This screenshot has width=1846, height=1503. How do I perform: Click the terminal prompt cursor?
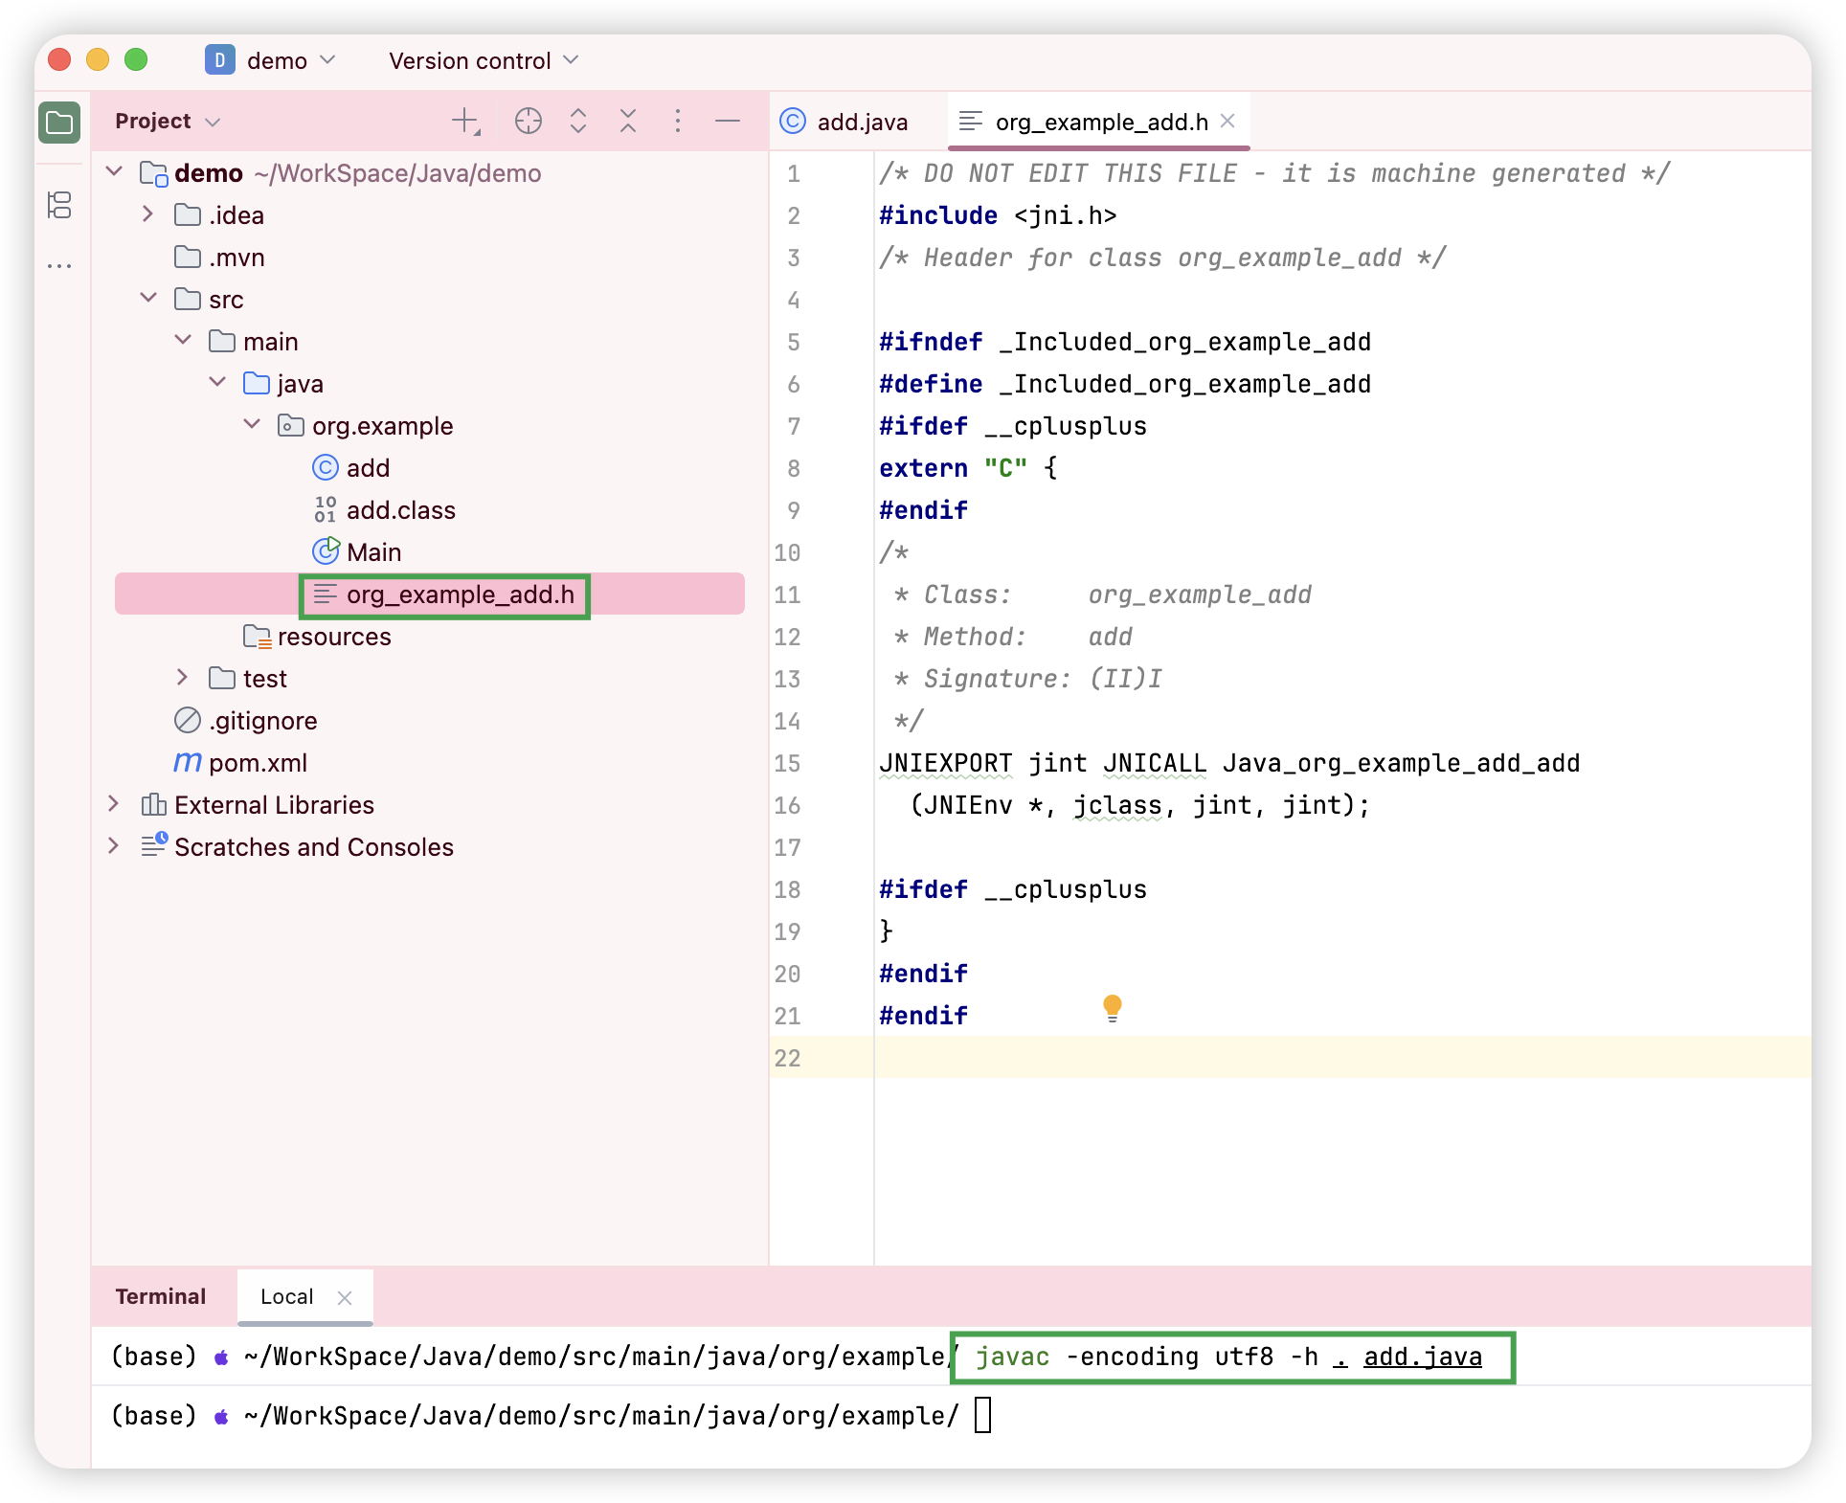point(983,1416)
